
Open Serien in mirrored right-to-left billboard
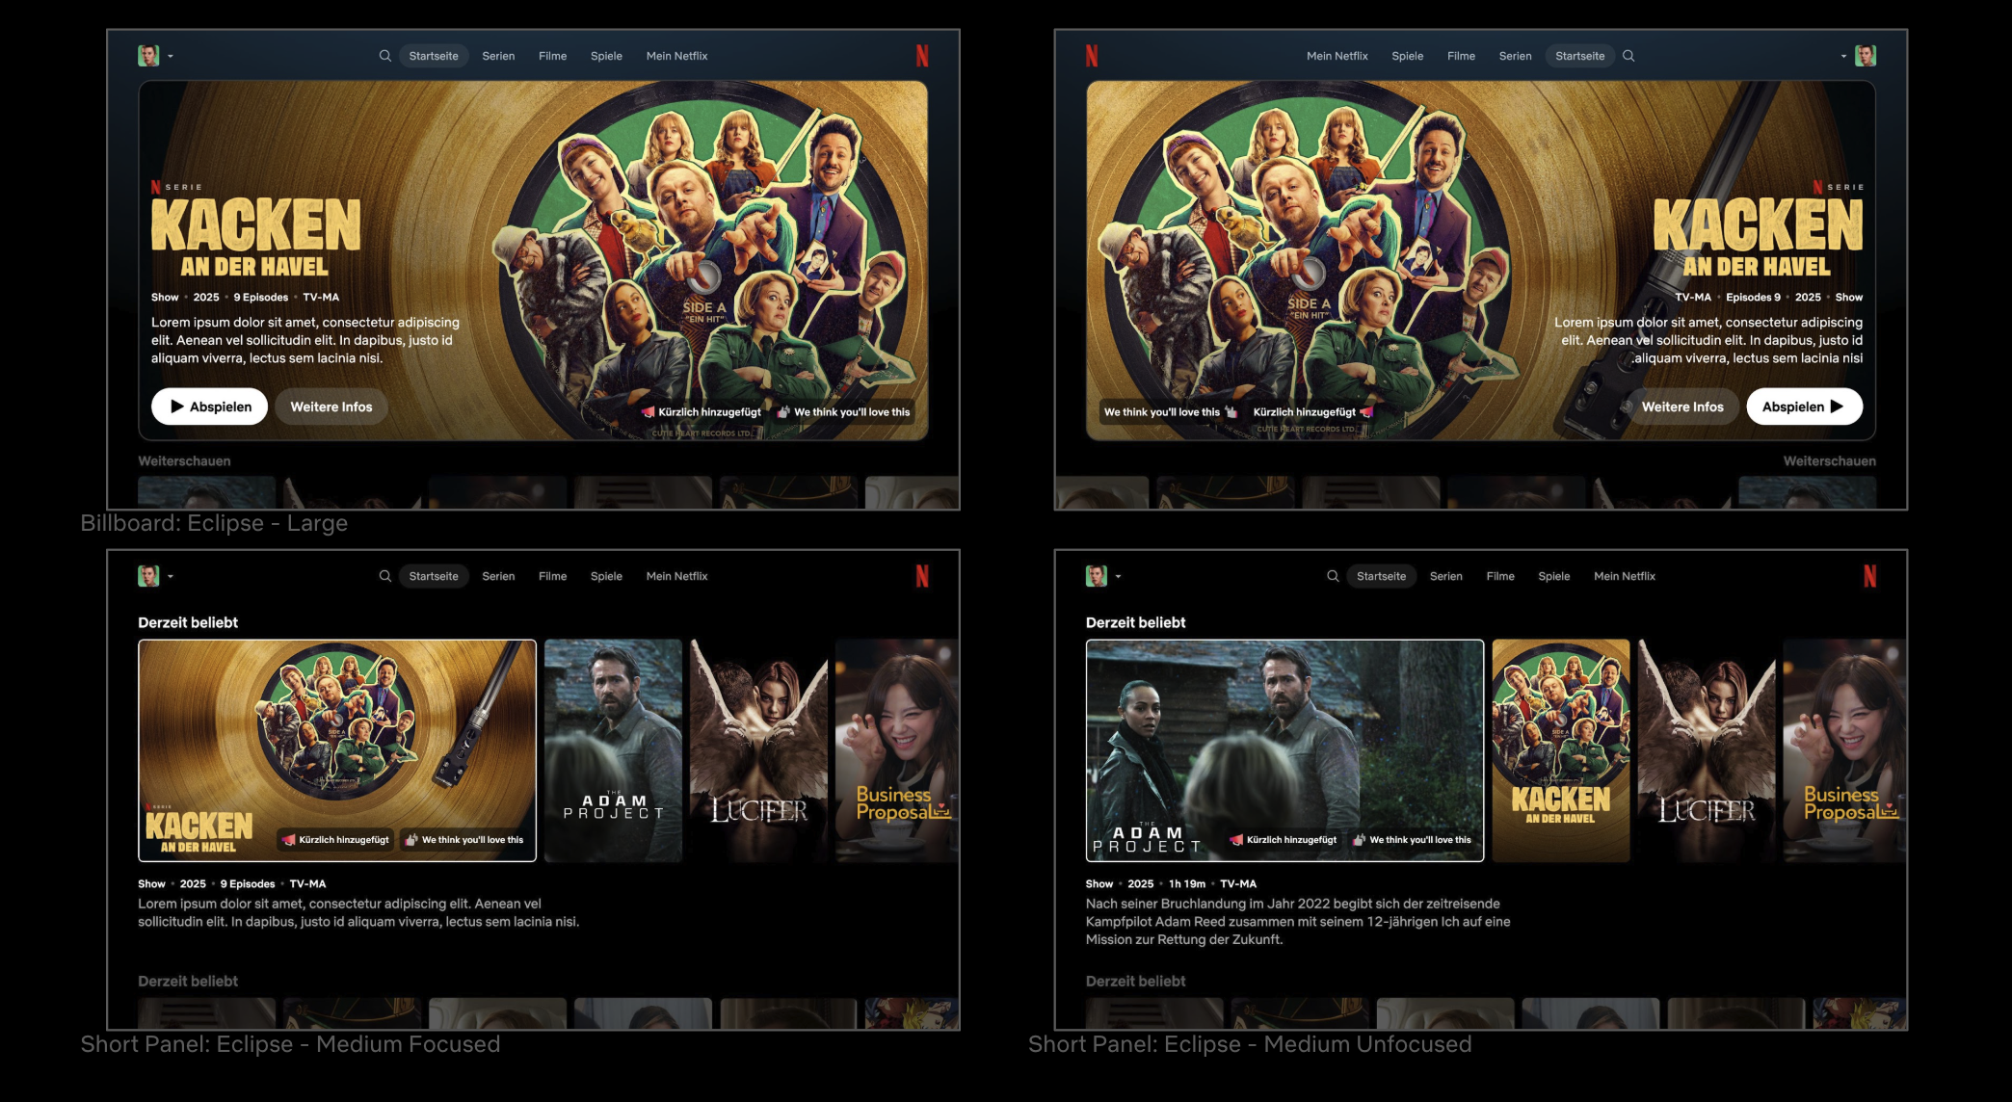[x=1515, y=56]
